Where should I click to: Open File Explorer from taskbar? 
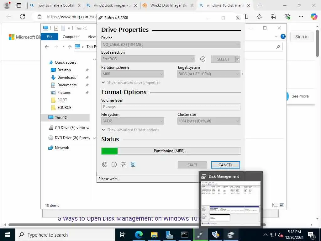[154, 235]
